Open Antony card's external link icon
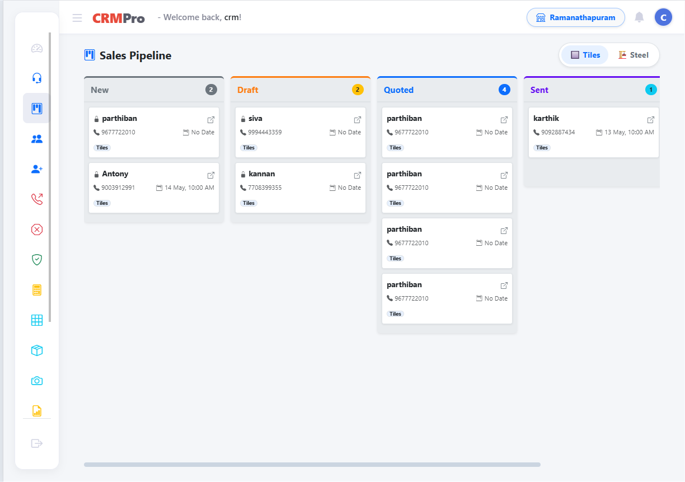The image size is (685, 482). [x=211, y=175]
